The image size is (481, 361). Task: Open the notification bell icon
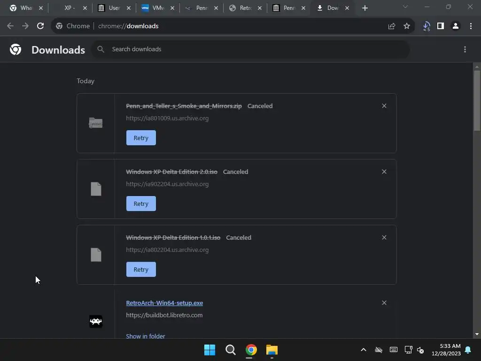pos(468,350)
